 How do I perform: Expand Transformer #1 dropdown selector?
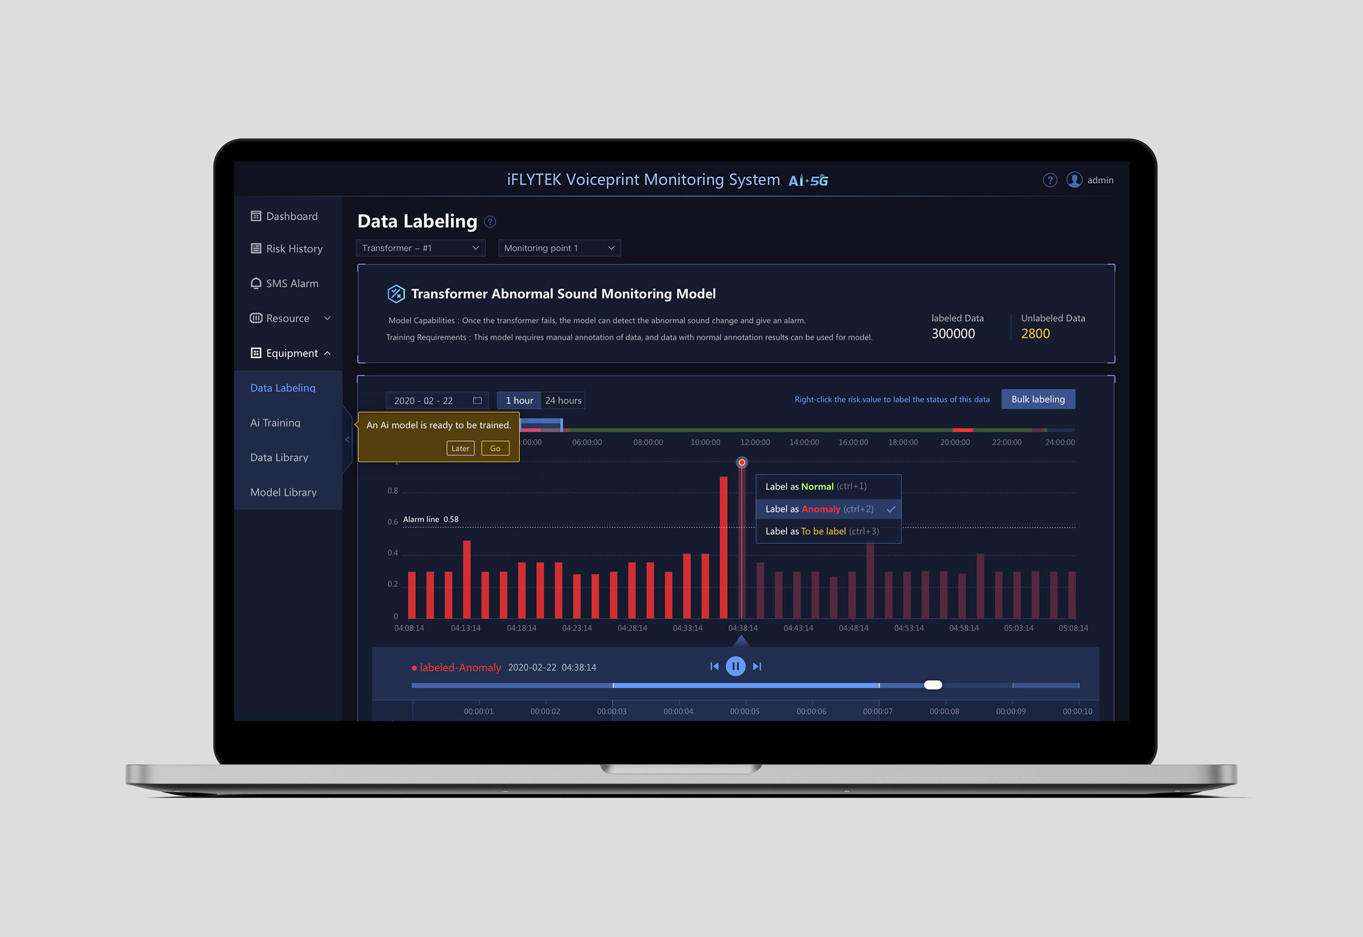(419, 248)
